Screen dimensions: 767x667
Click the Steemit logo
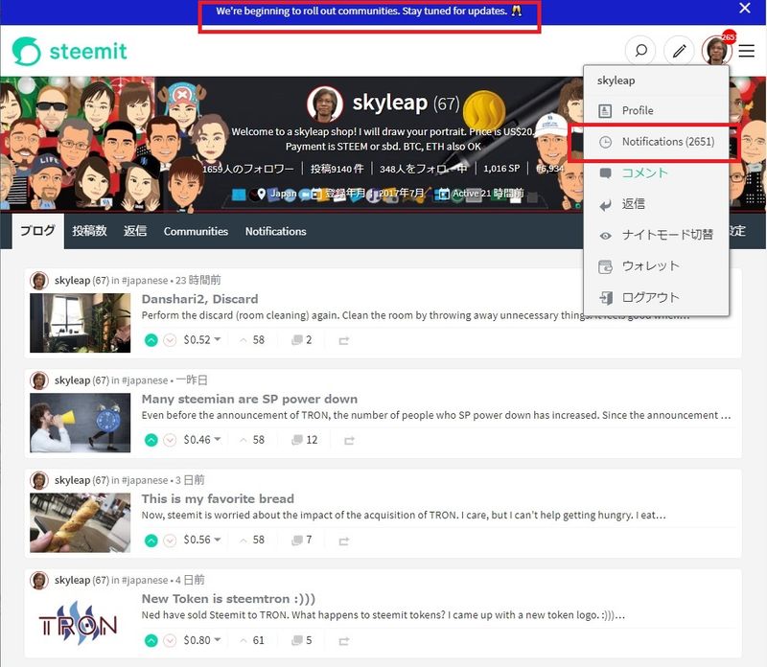click(70, 52)
